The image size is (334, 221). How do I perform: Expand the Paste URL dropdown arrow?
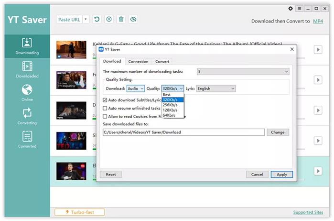pyautogui.click(x=86, y=20)
